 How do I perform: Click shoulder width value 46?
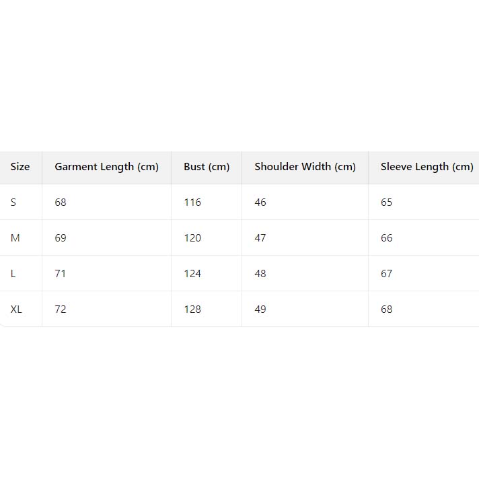click(x=260, y=202)
